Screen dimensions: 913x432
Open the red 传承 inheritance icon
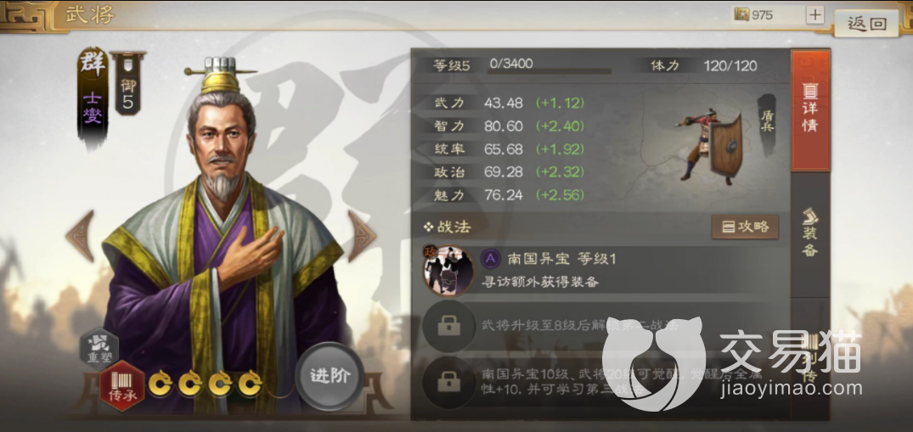coord(121,384)
